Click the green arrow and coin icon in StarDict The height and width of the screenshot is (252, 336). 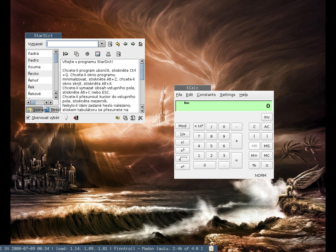[x=118, y=118]
